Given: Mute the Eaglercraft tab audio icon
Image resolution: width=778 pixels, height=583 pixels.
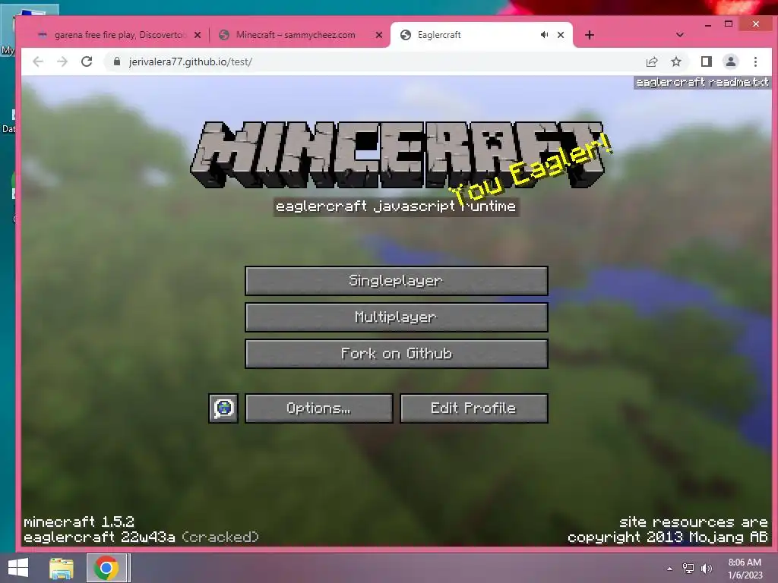Looking at the screenshot, I should [x=544, y=35].
